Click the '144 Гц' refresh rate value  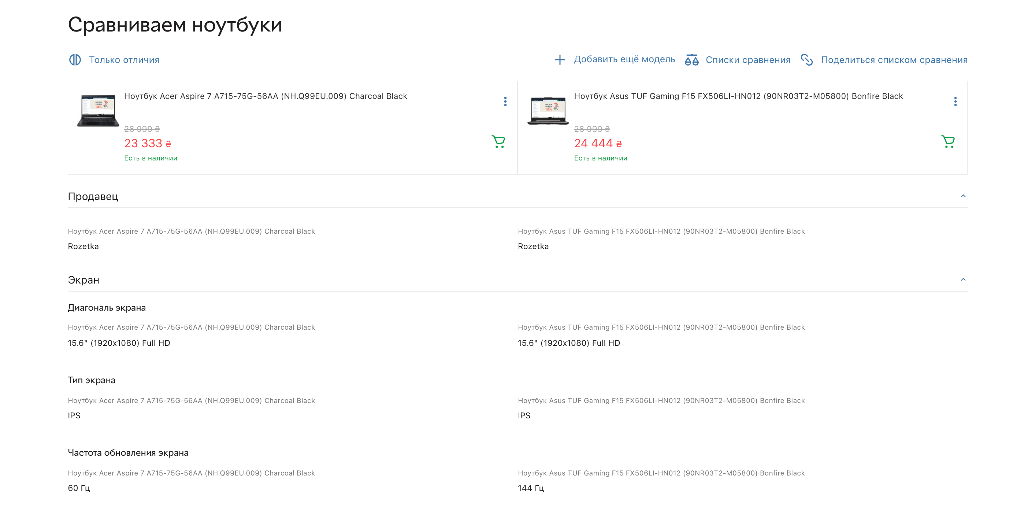click(531, 488)
